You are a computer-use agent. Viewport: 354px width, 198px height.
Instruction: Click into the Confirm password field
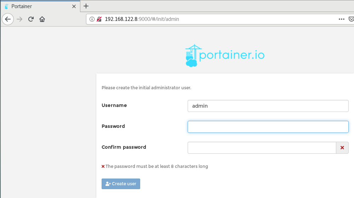tap(262, 148)
